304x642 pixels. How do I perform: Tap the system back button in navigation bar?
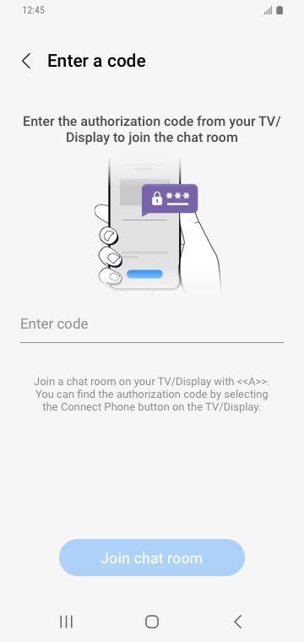(x=238, y=622)
